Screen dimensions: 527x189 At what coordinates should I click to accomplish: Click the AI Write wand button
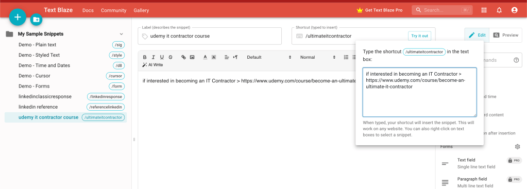click(x=152, y=65)
